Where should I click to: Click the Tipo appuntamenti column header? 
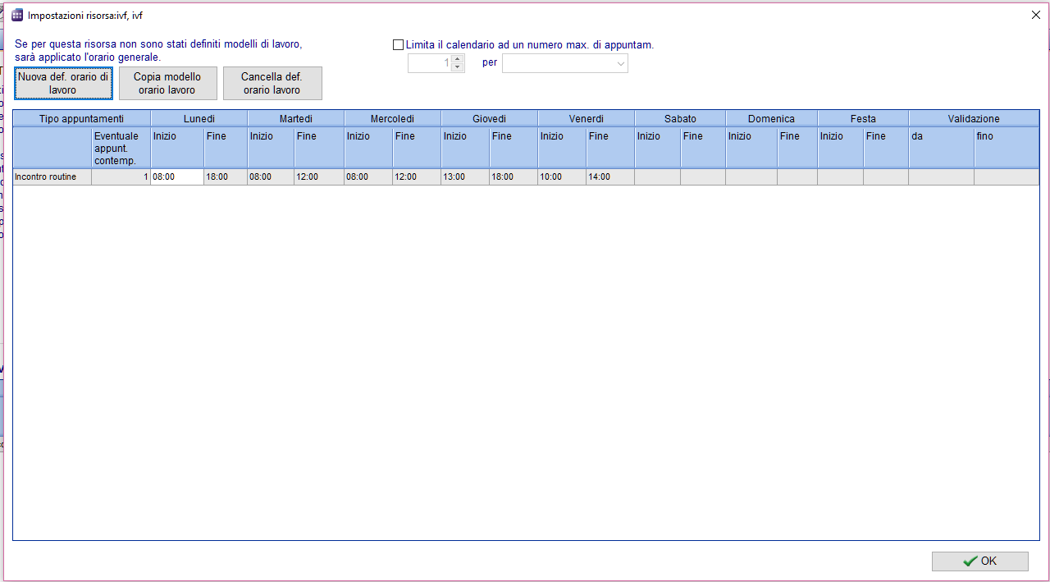81,119
